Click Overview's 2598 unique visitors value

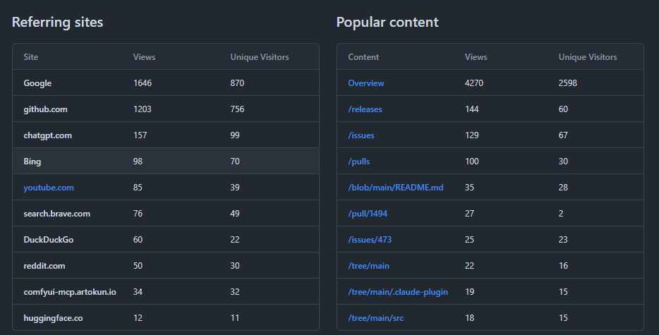568,83
